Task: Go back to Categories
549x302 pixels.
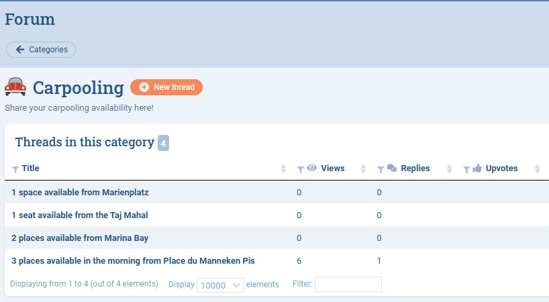Action: tap(41, 50)
